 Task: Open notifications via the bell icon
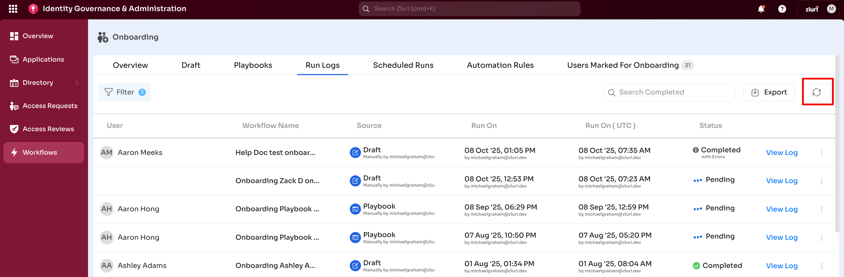pyautogui.click(x=761, y=9)
